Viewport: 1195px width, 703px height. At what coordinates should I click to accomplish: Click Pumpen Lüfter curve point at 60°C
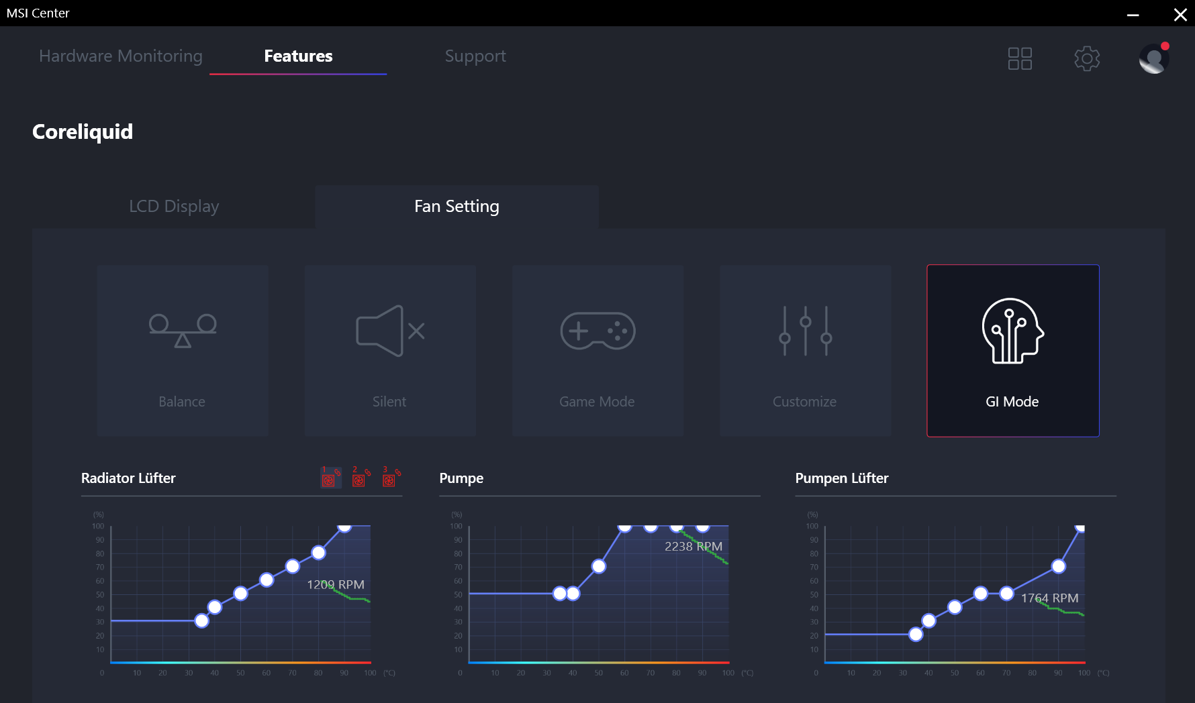click(981, 594)
